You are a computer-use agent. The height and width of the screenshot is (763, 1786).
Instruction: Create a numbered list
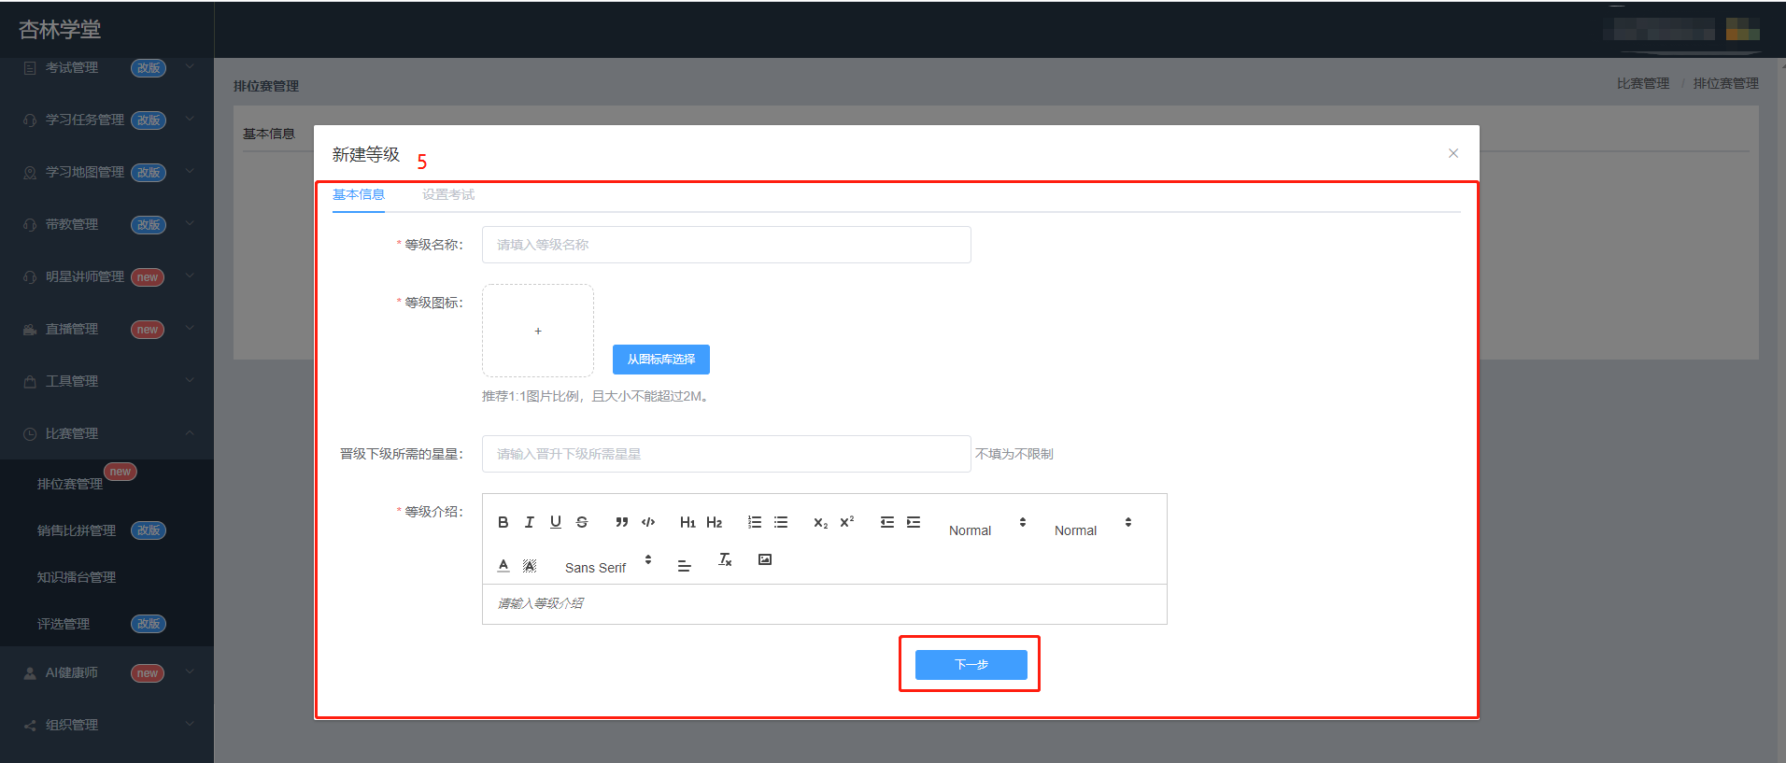755,522
